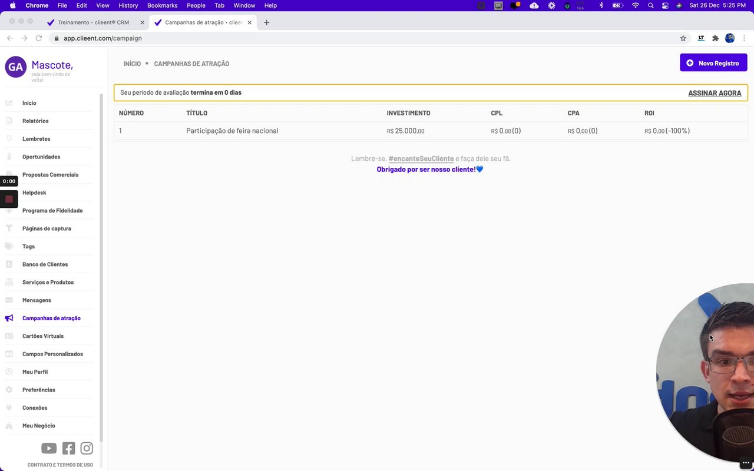Click the CPA column header

574,113
